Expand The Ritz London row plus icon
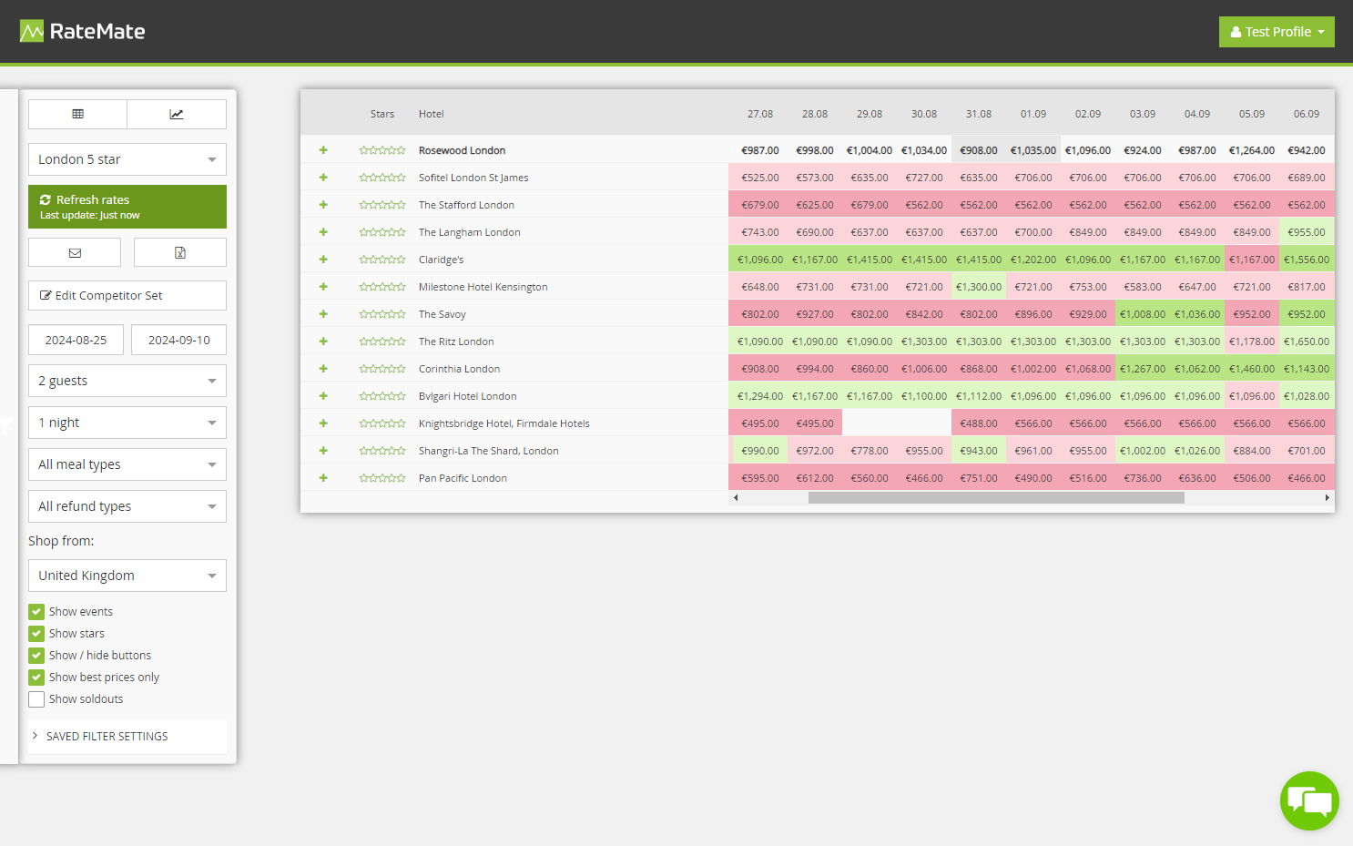Screen dimensions: 1353x846 click(x=323, y=341)
